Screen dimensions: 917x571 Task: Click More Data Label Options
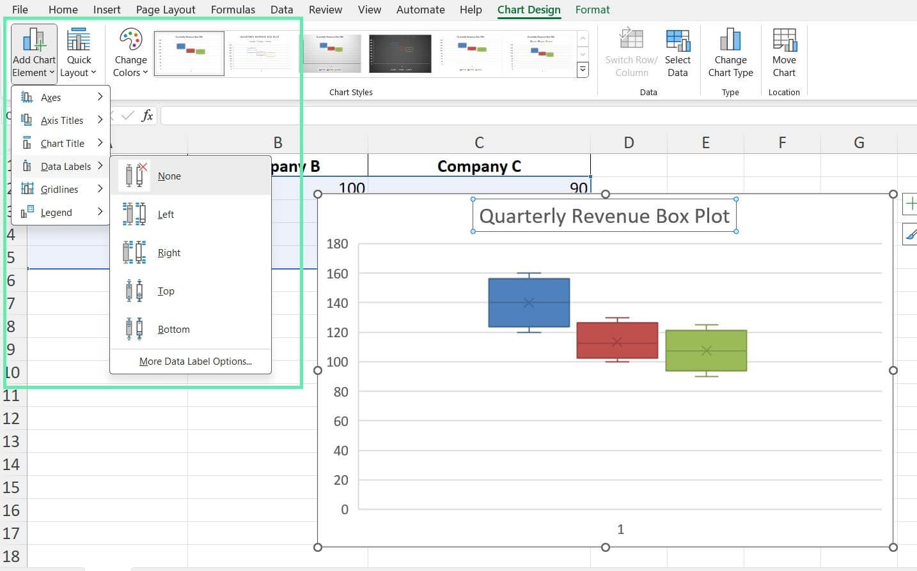click(x=195, y=361)
